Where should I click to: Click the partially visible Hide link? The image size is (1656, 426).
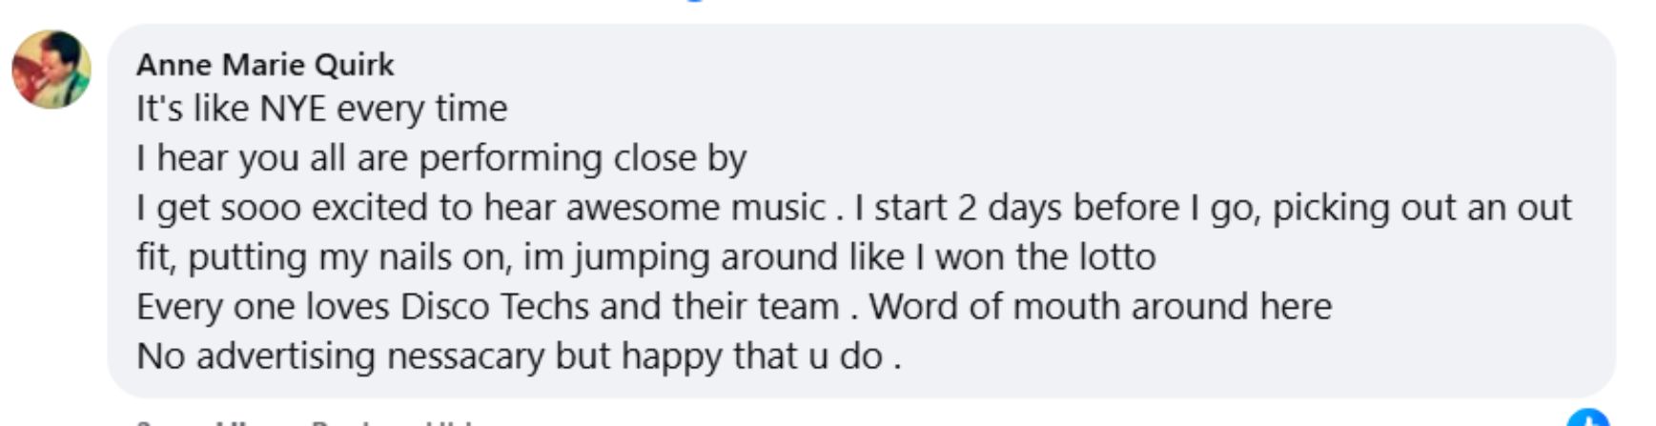(448, 422)
